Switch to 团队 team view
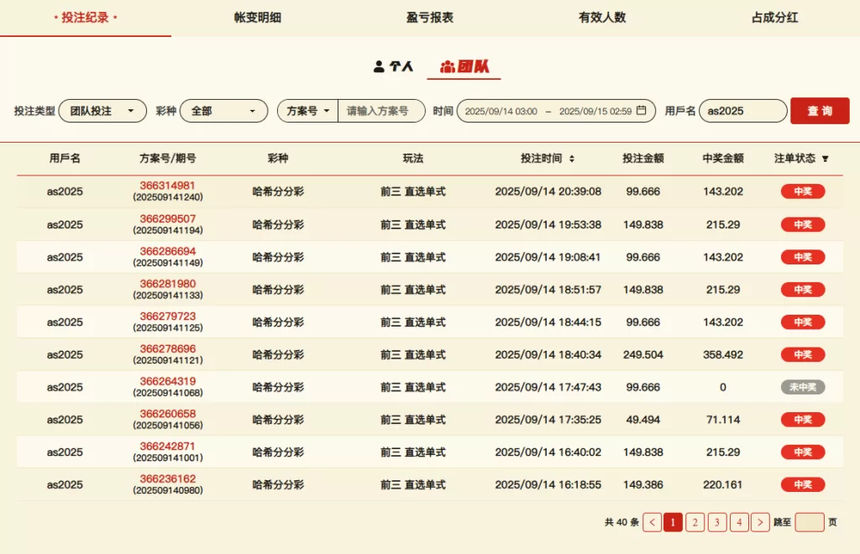 [464, 66]
